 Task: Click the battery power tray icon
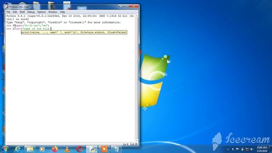pyautogui.click(x=242, y=149)
